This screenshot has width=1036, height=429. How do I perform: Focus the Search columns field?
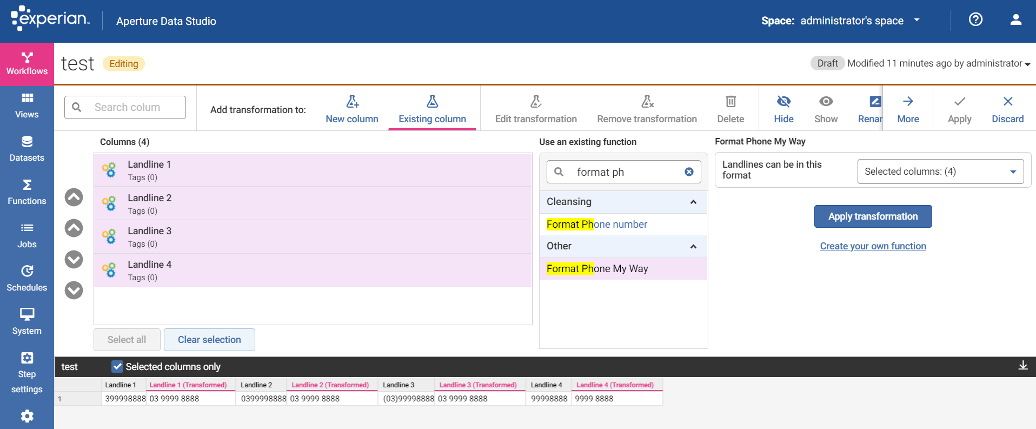[125, 107]
